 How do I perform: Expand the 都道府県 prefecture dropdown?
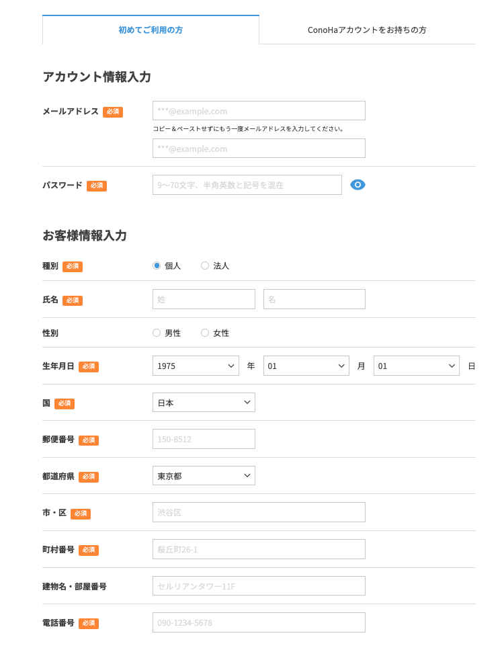[204, 476]
